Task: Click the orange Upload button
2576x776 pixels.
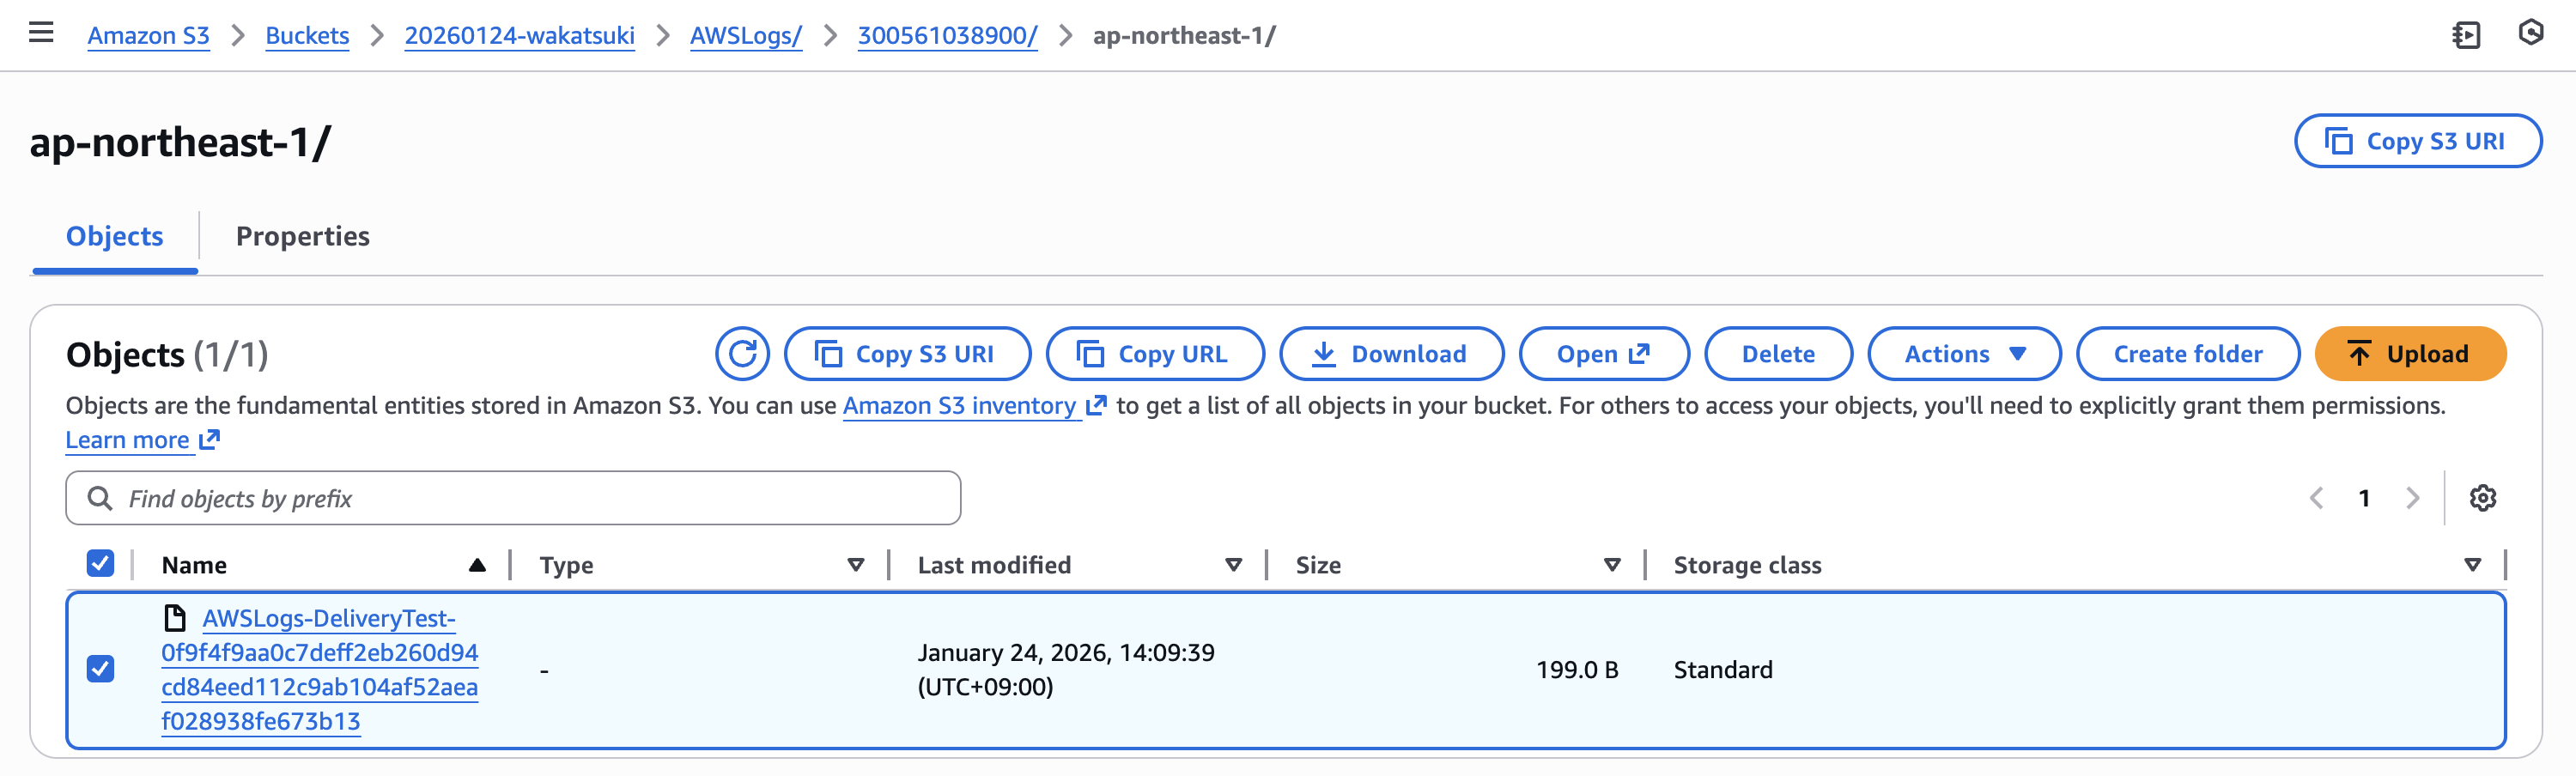Action: click(2409, 354)
